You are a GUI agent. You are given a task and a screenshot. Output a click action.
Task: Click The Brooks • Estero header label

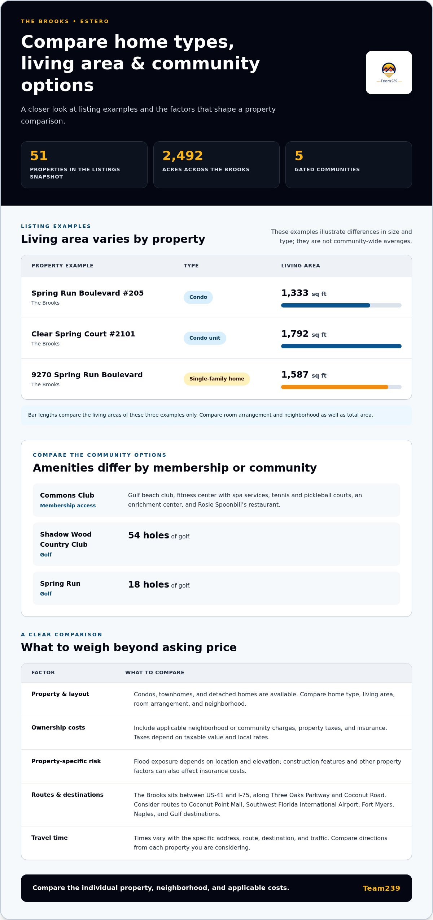pos(65,21)
